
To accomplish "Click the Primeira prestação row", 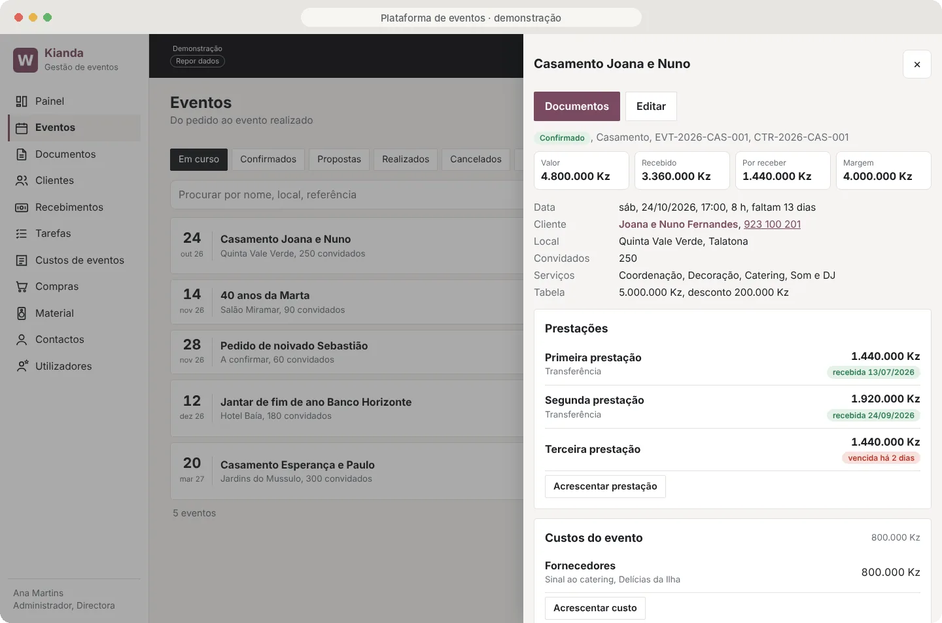I will [x=733, y=365].
